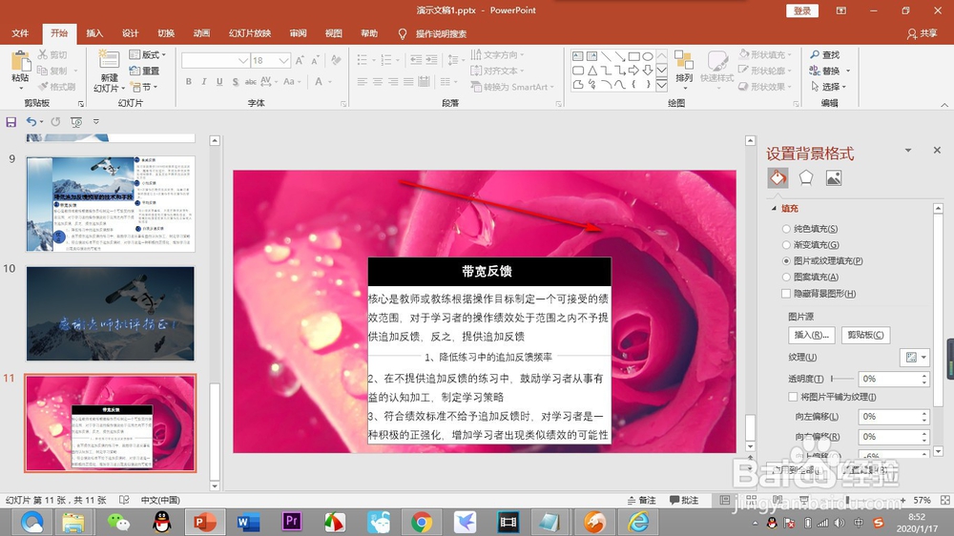Screen dimensions: 954x536
Task: Open the File (文件) tab
Action: (x=20, y=33)
